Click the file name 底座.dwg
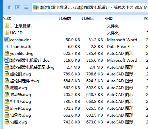 [x=19, y=88]
